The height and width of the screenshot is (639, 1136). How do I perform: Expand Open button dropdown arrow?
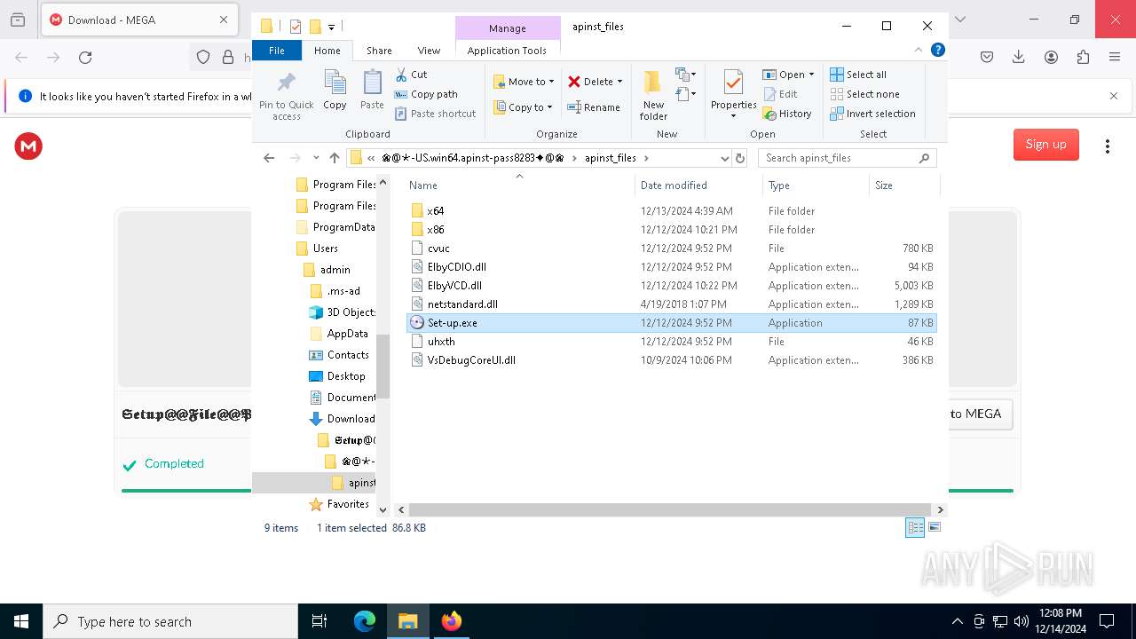811,75
